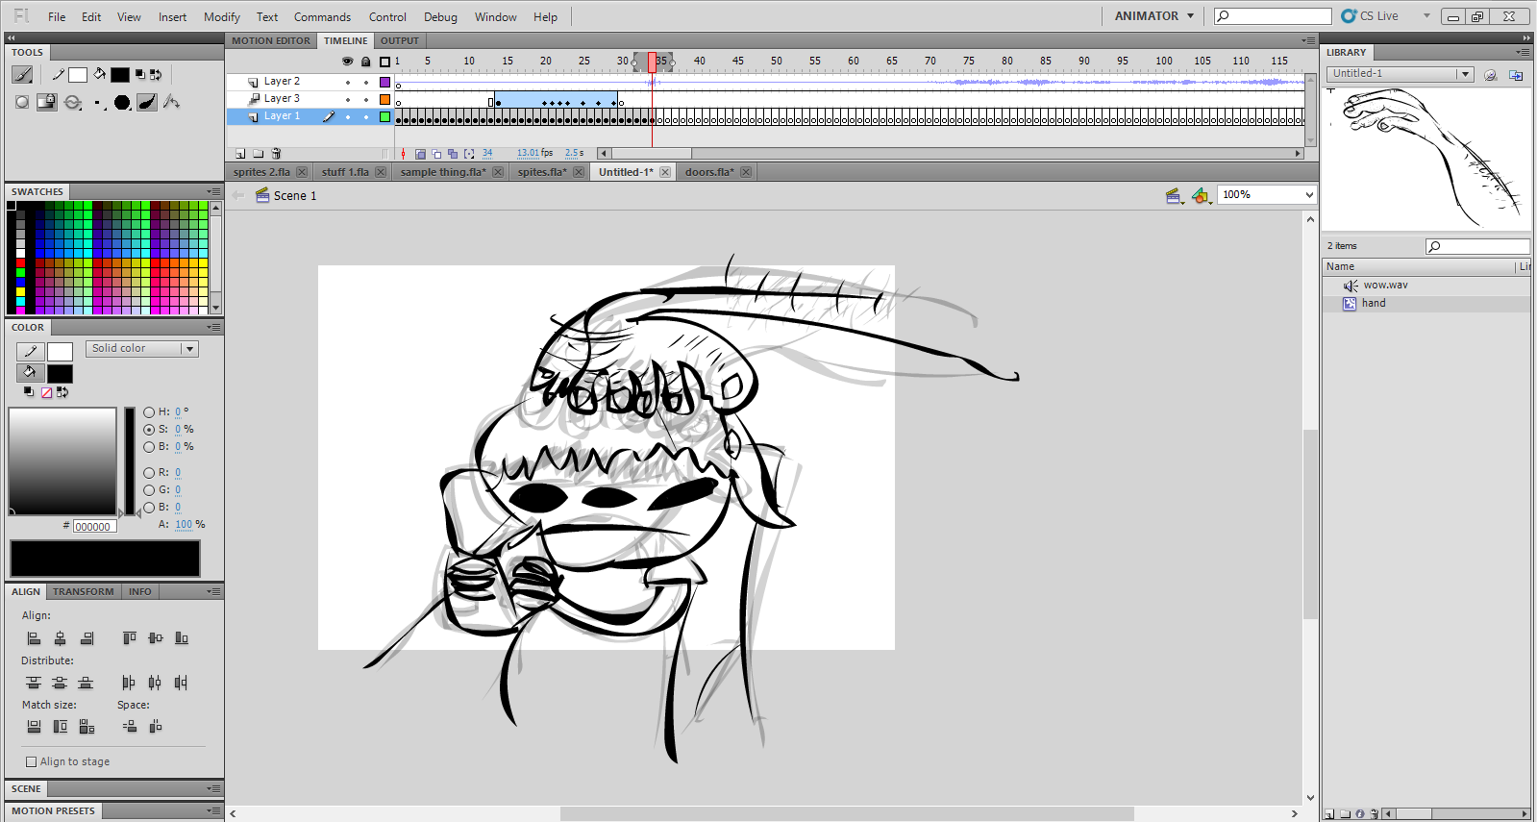Screen dimensions: 1537x822
Task: Toggle use tilt brush option
Action: pos(171,102)
